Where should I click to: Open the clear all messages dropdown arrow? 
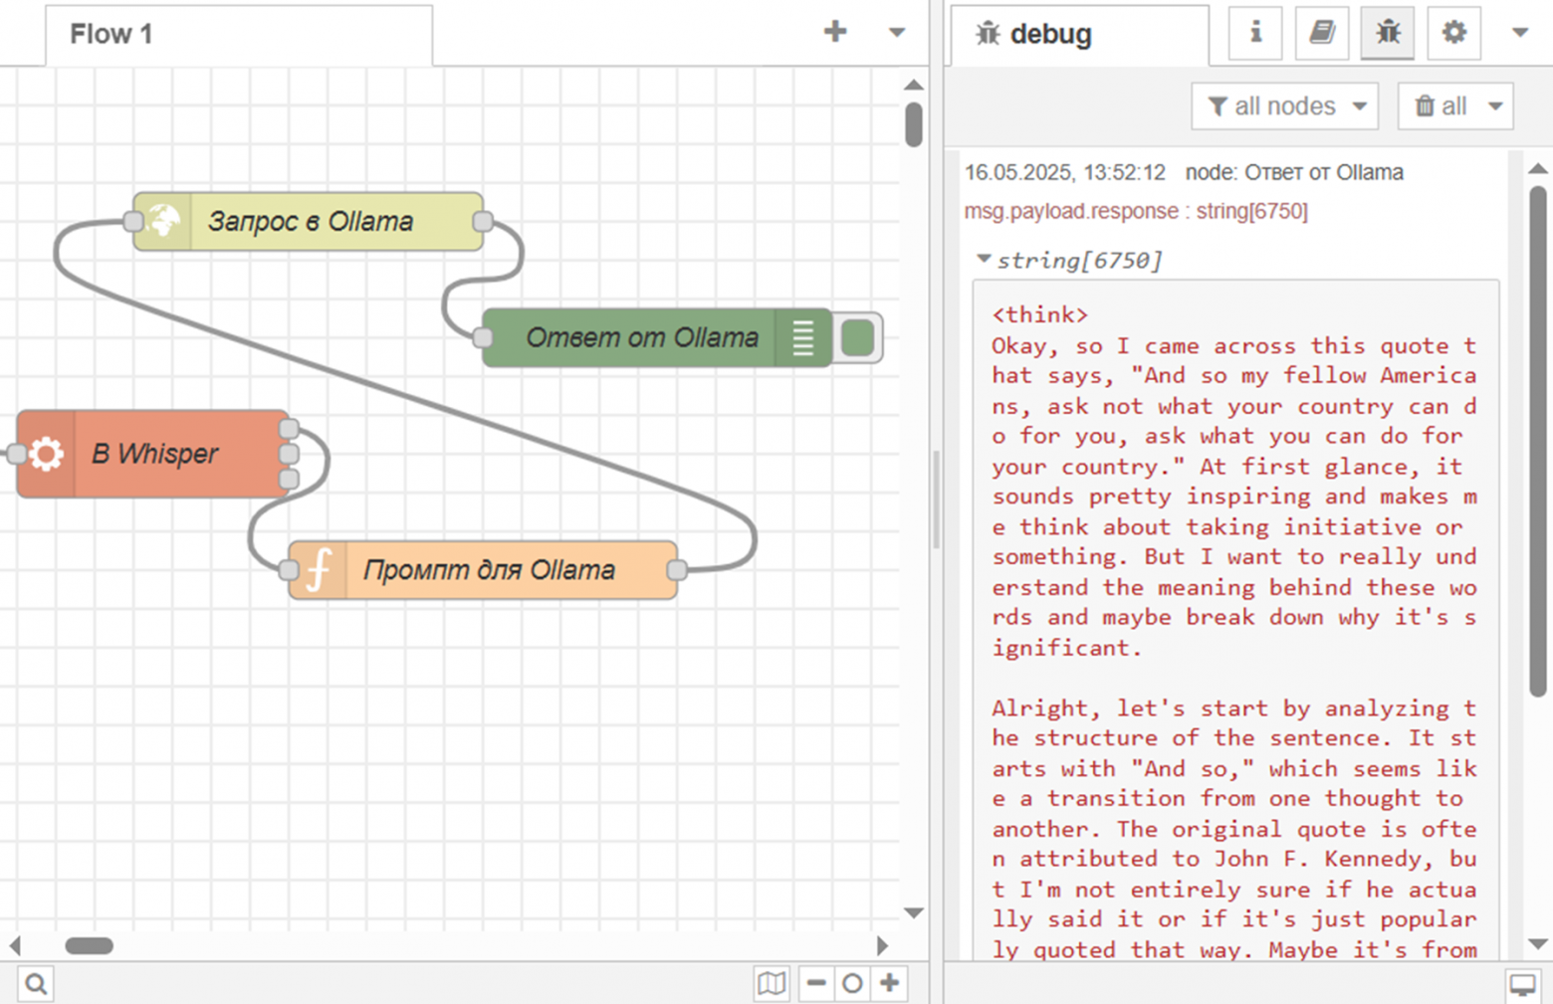1495,106
